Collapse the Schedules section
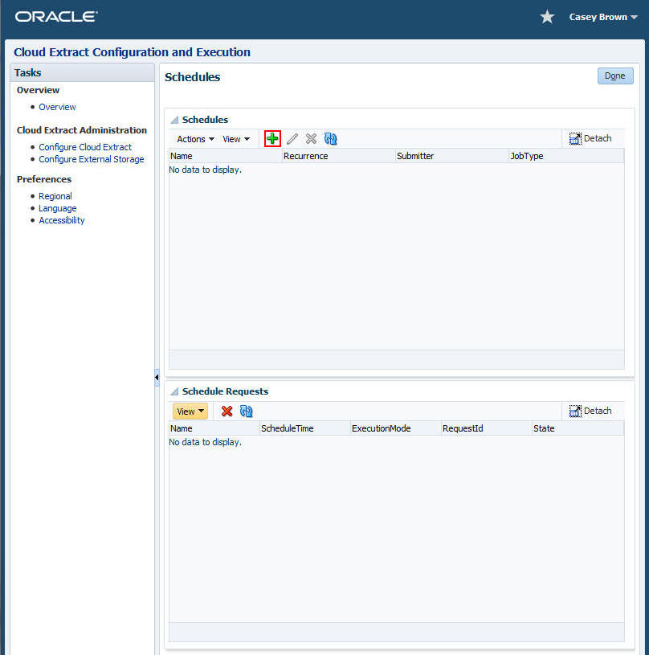 (x=174, y=119)
